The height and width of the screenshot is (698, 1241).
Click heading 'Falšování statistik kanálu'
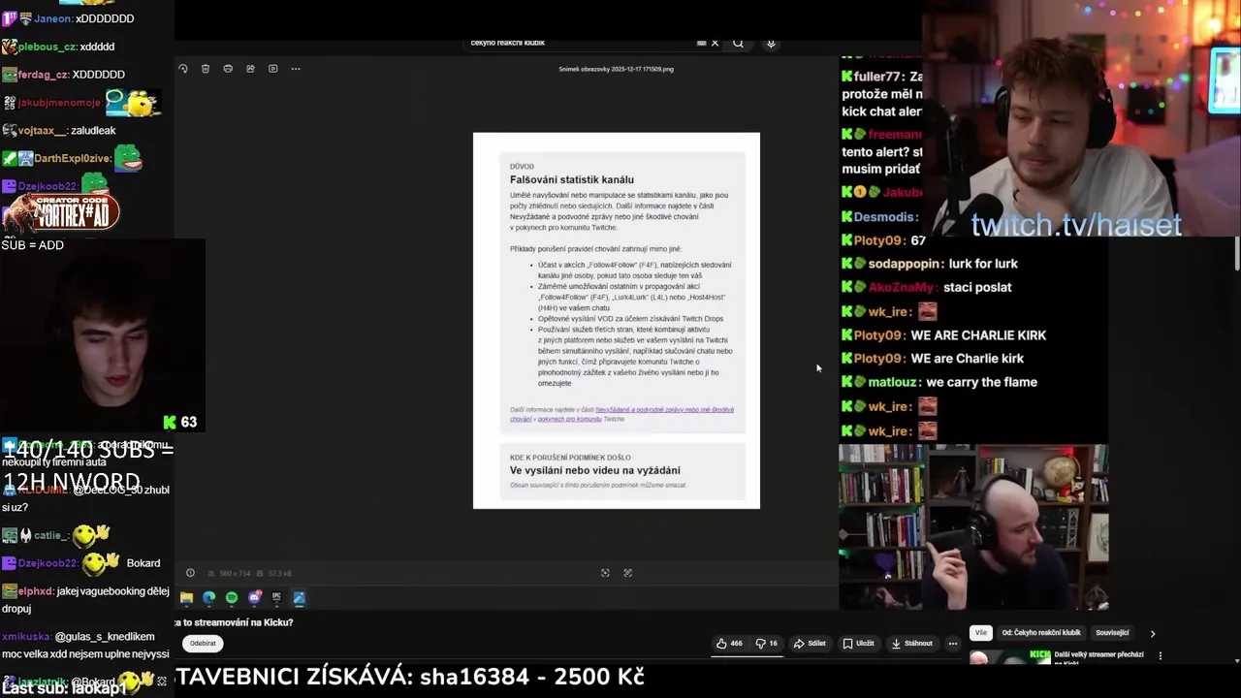572,179
